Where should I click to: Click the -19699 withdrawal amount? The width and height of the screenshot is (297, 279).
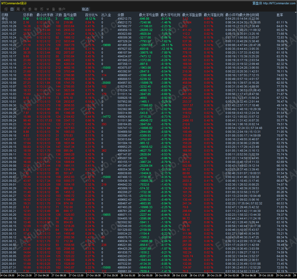click(106, 45)
